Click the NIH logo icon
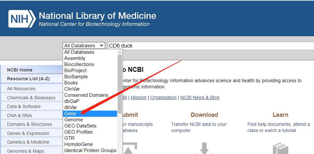 pyautogui.click(x=22, y=19)
